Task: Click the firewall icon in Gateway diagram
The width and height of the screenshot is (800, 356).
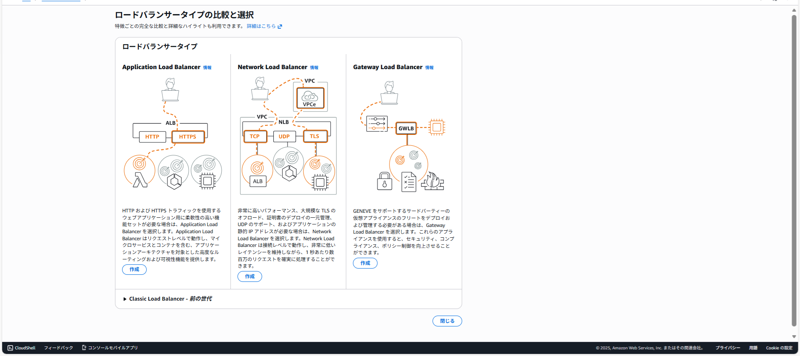Action: click(432, 182)
